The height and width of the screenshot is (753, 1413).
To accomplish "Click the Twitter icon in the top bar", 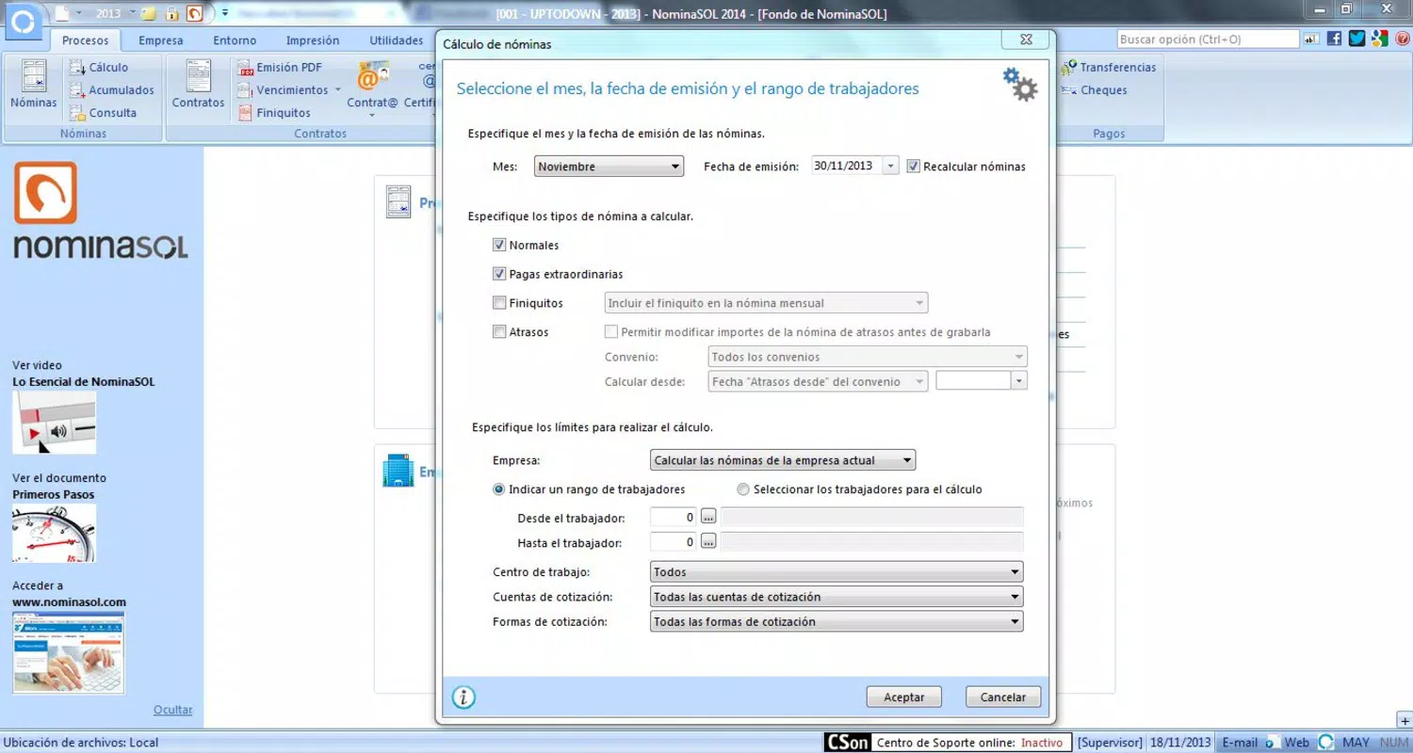I will pyautogui.click(x=1356, y=39).
